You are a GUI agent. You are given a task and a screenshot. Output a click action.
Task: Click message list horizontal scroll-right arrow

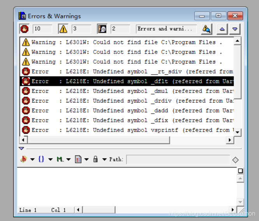[x=230, y=140]
